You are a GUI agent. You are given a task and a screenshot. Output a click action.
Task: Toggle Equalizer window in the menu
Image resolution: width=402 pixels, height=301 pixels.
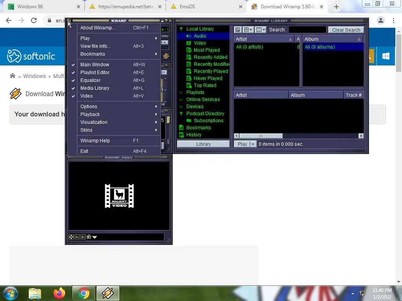coord(114,80)
